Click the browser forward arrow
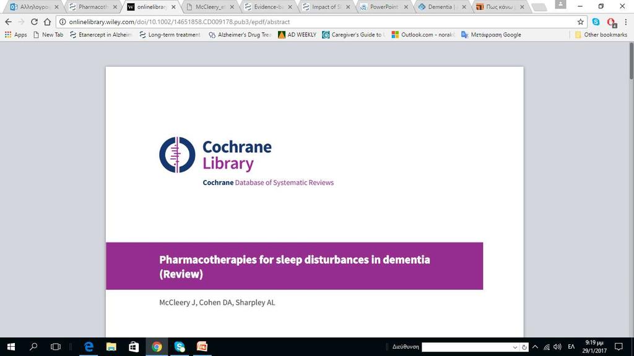 click(x=21, y=22)
